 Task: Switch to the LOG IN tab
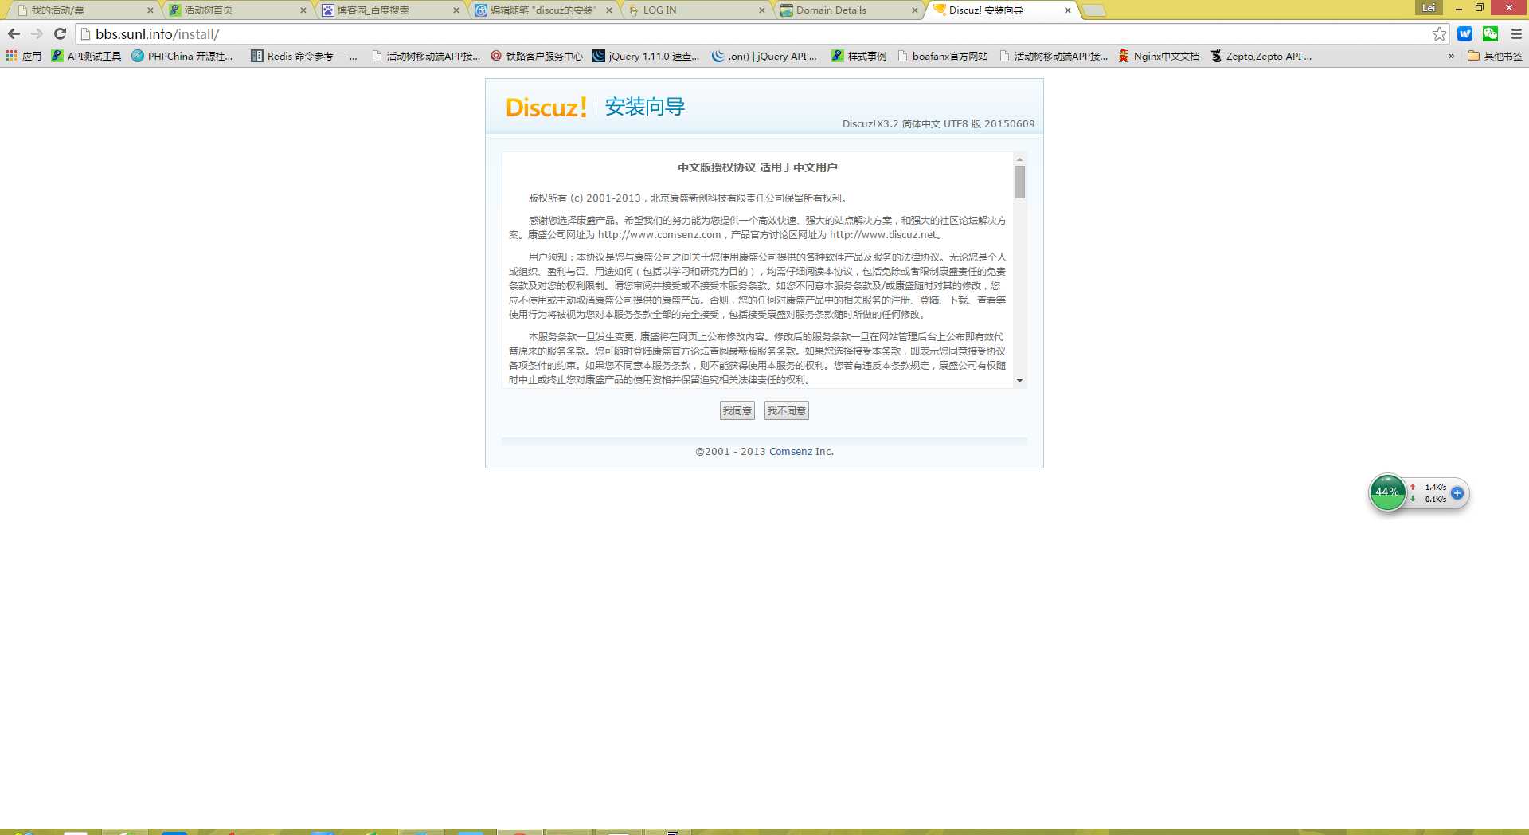coord(694,10)
